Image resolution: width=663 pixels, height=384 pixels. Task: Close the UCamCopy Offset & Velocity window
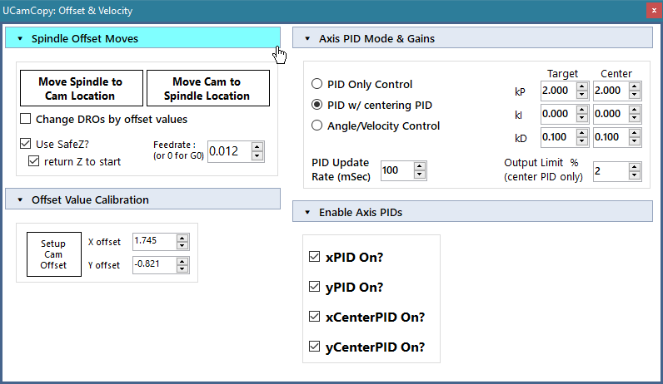click(x=654, y=11)
